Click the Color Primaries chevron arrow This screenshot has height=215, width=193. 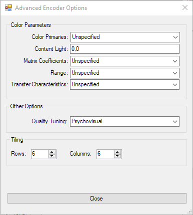175,37
